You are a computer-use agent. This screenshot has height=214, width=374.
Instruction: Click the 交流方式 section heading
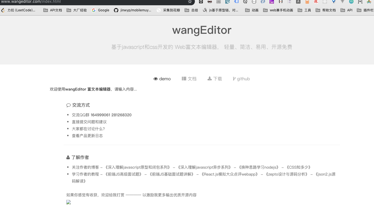pyautogui.click(x=78, y=105)
